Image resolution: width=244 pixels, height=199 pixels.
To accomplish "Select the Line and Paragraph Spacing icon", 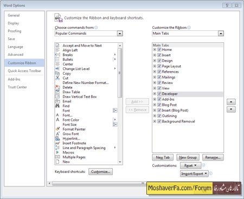I will click(x=57, y=147).
